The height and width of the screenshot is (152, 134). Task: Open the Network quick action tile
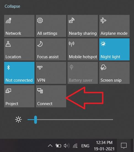19,26
